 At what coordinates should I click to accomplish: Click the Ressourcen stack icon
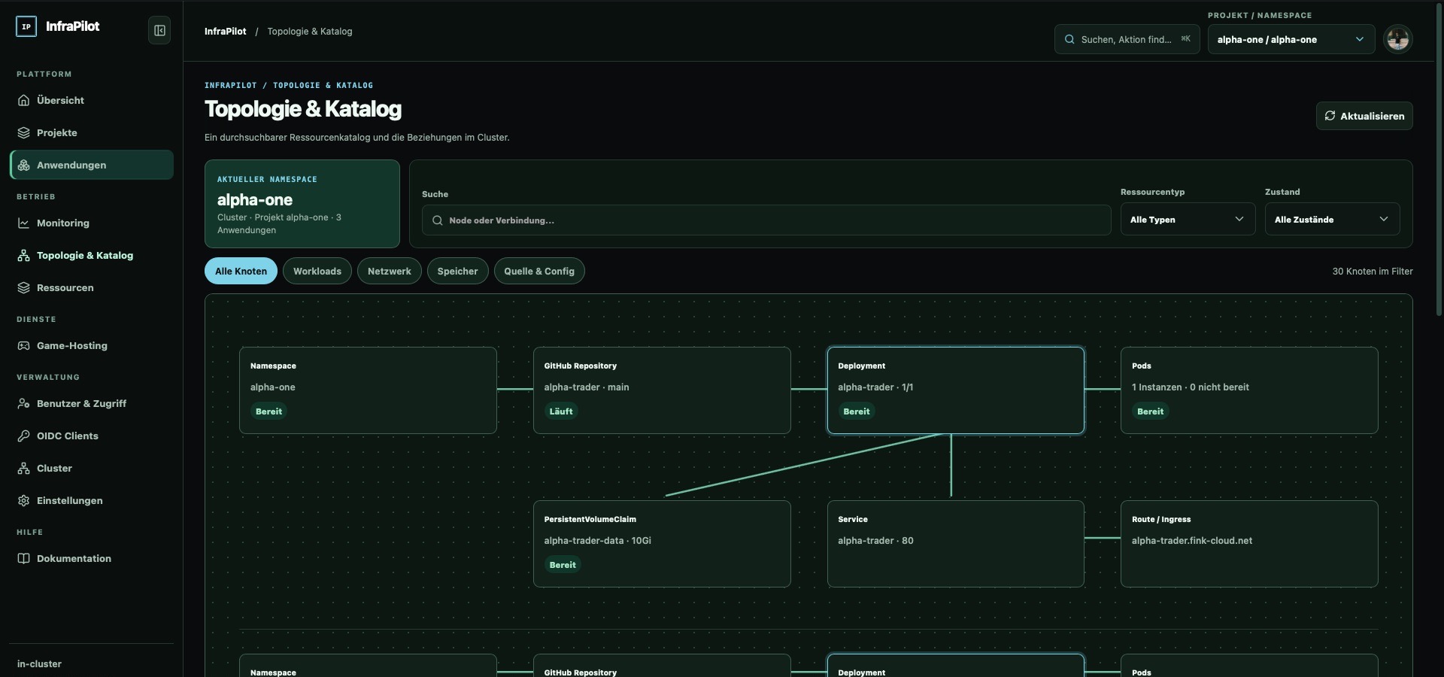tap(24, 287)
